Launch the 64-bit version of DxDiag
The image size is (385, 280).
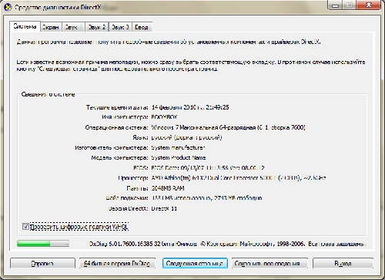coord(117,263)
